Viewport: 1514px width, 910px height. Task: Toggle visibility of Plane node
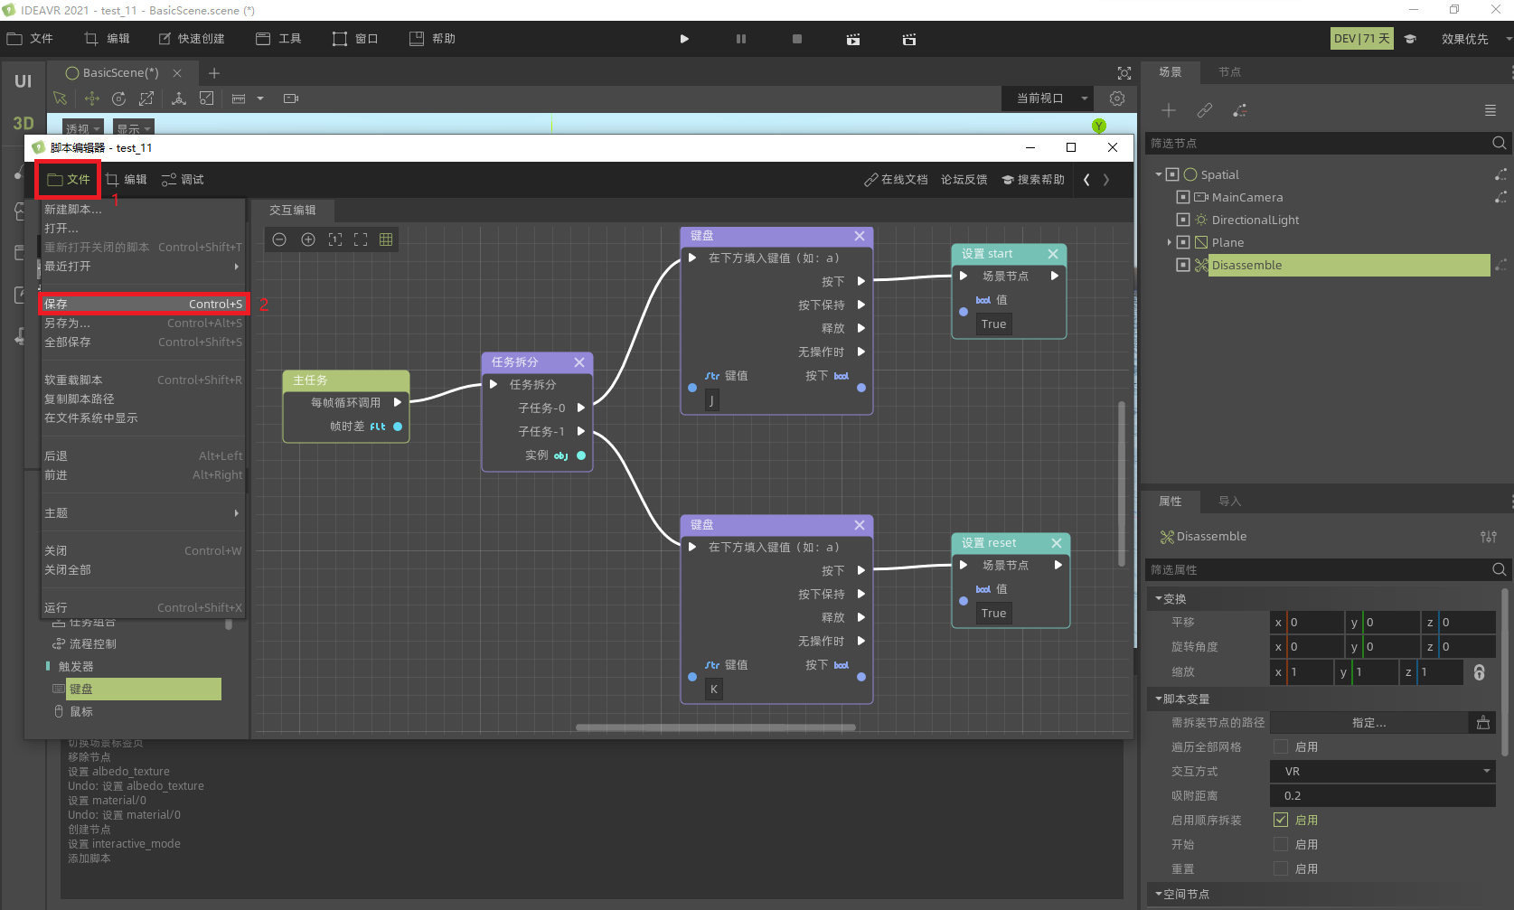[x=1183, y=242]
